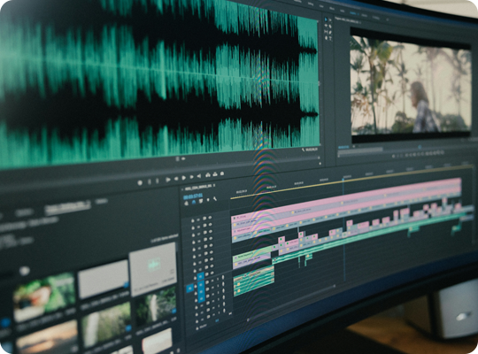This screenshot has height=354, width=478.
Task: Hide output of the topmost video track
Action: click(x=210, y=217)
